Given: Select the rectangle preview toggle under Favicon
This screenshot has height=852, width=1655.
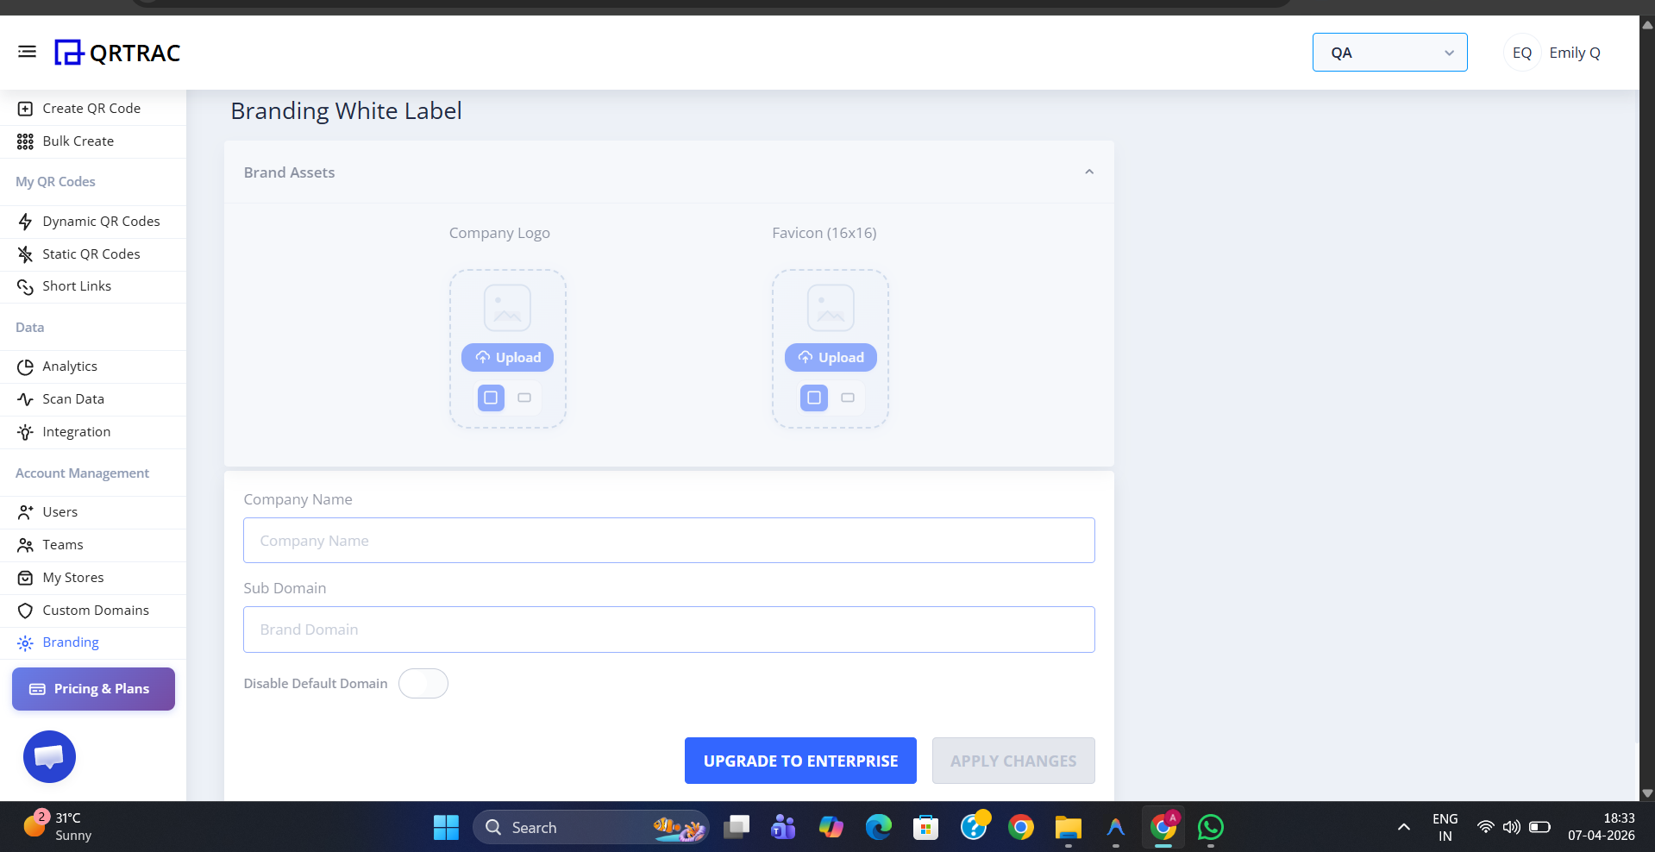Looking at the screenshot, I should 848,398.
